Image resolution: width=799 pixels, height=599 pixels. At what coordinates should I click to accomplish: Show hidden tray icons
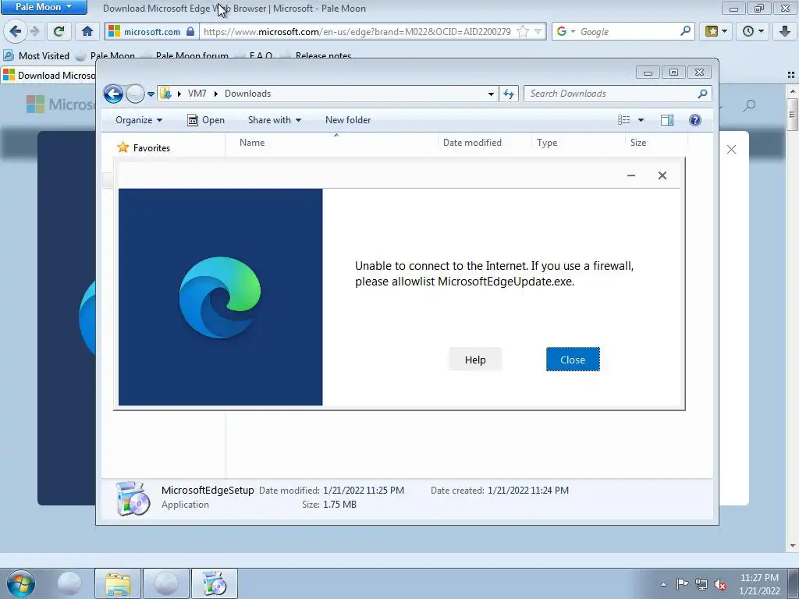click(x=663, y=584)
